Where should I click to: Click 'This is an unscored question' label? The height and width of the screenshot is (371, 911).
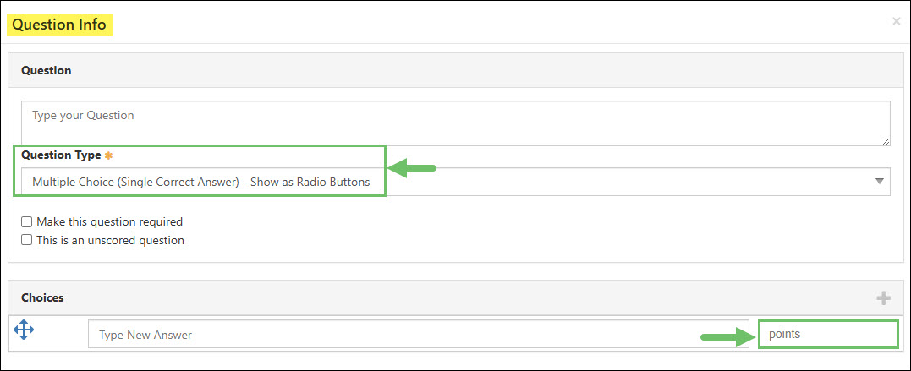point(110,240)
